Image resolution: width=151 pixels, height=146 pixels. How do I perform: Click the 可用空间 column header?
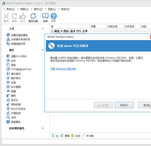tap(115, 26)
